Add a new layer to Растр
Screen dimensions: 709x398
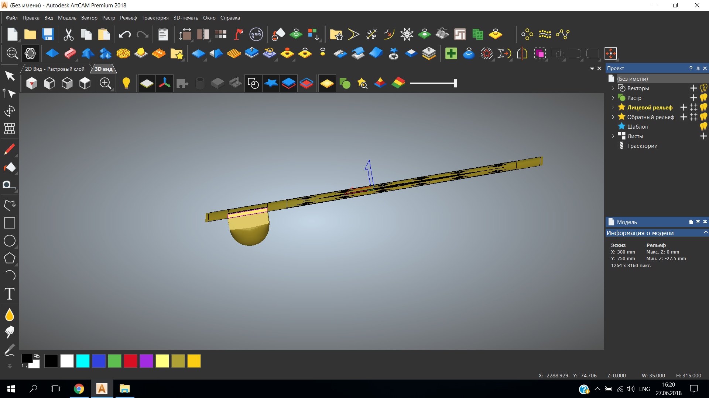(x=693, y=98)
